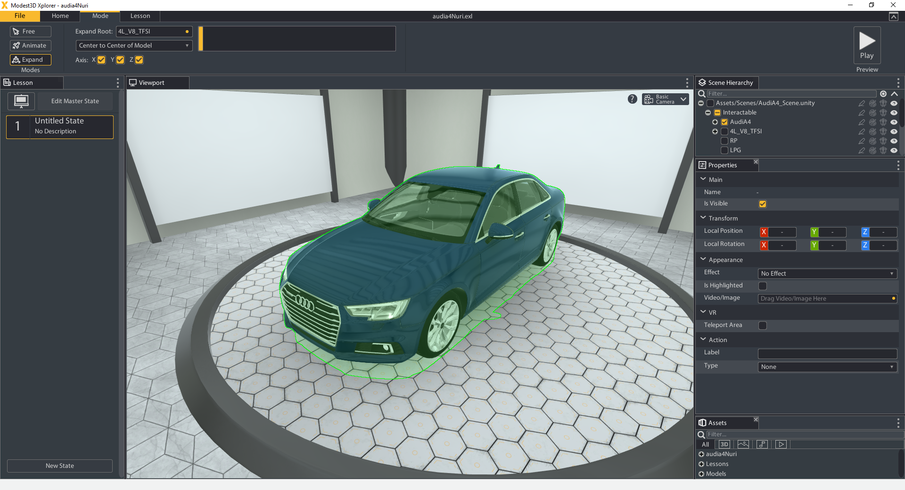This screenshot has height=490, width=905.
Task: Filter assets by images
Action: coord(743,444)
